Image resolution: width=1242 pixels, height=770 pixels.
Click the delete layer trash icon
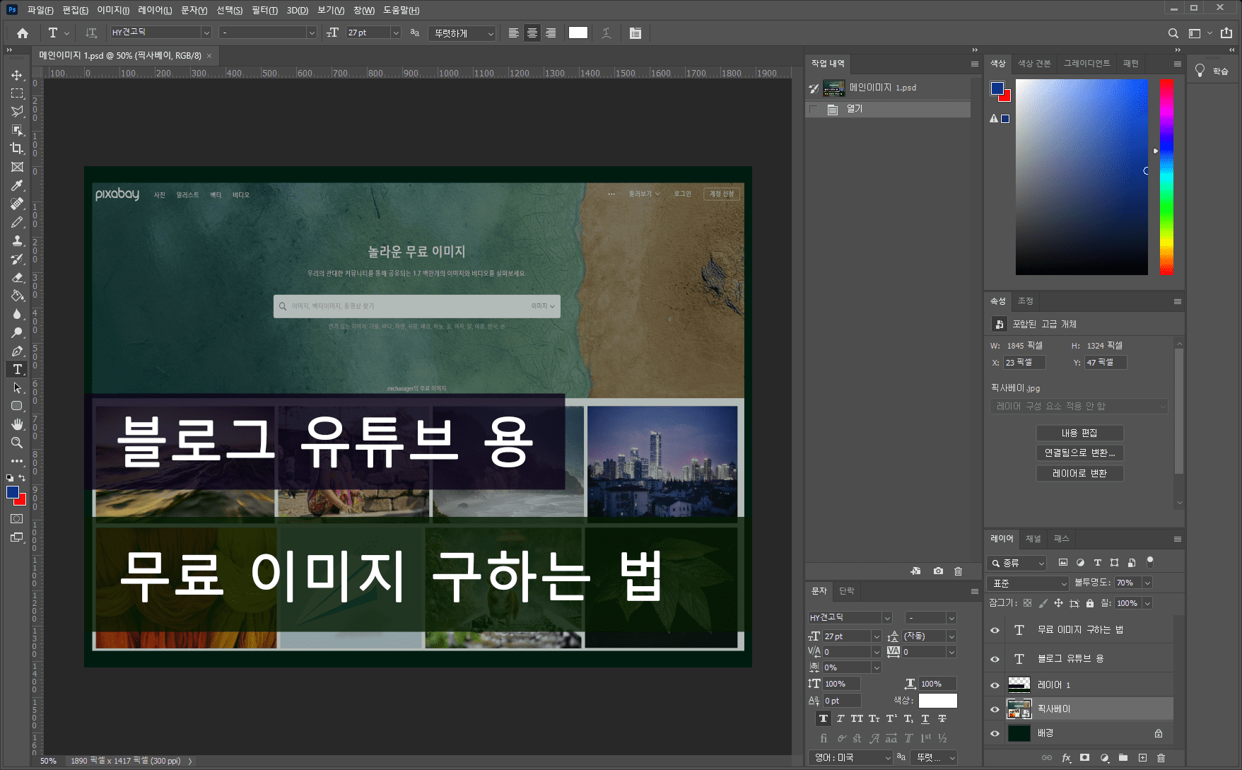[x=1161, y=757]
